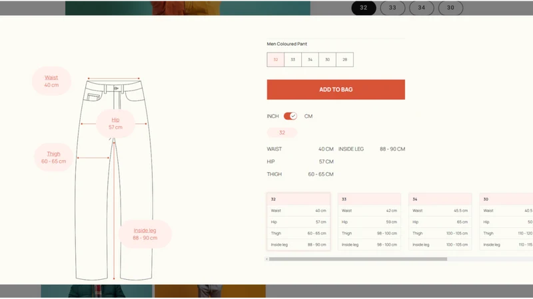Click the Waist 45.5 cm row in card 34
This screenshot has width=533, height=299.
440,211
